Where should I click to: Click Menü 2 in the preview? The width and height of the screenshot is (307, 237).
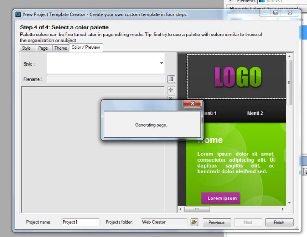tap(255, 113)
